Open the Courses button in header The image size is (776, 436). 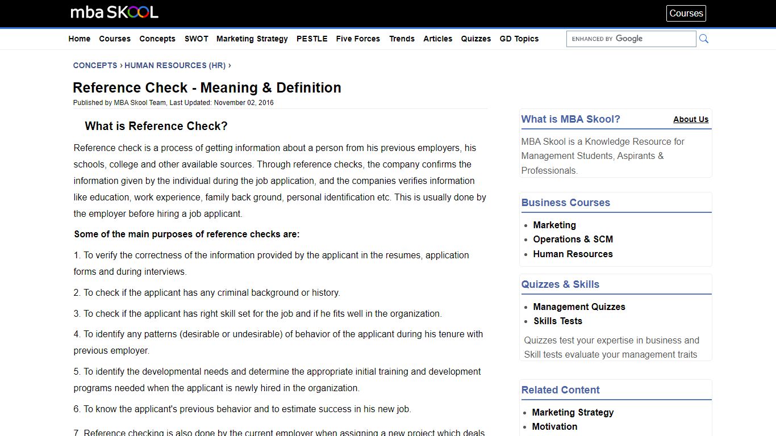tap(686, 13)
